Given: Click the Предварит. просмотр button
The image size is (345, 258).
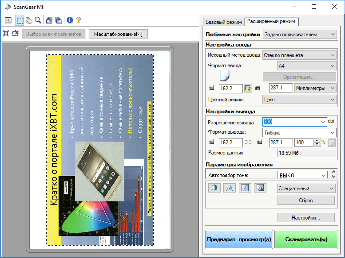Looking at the screenshot, I should tap(239, 239).
